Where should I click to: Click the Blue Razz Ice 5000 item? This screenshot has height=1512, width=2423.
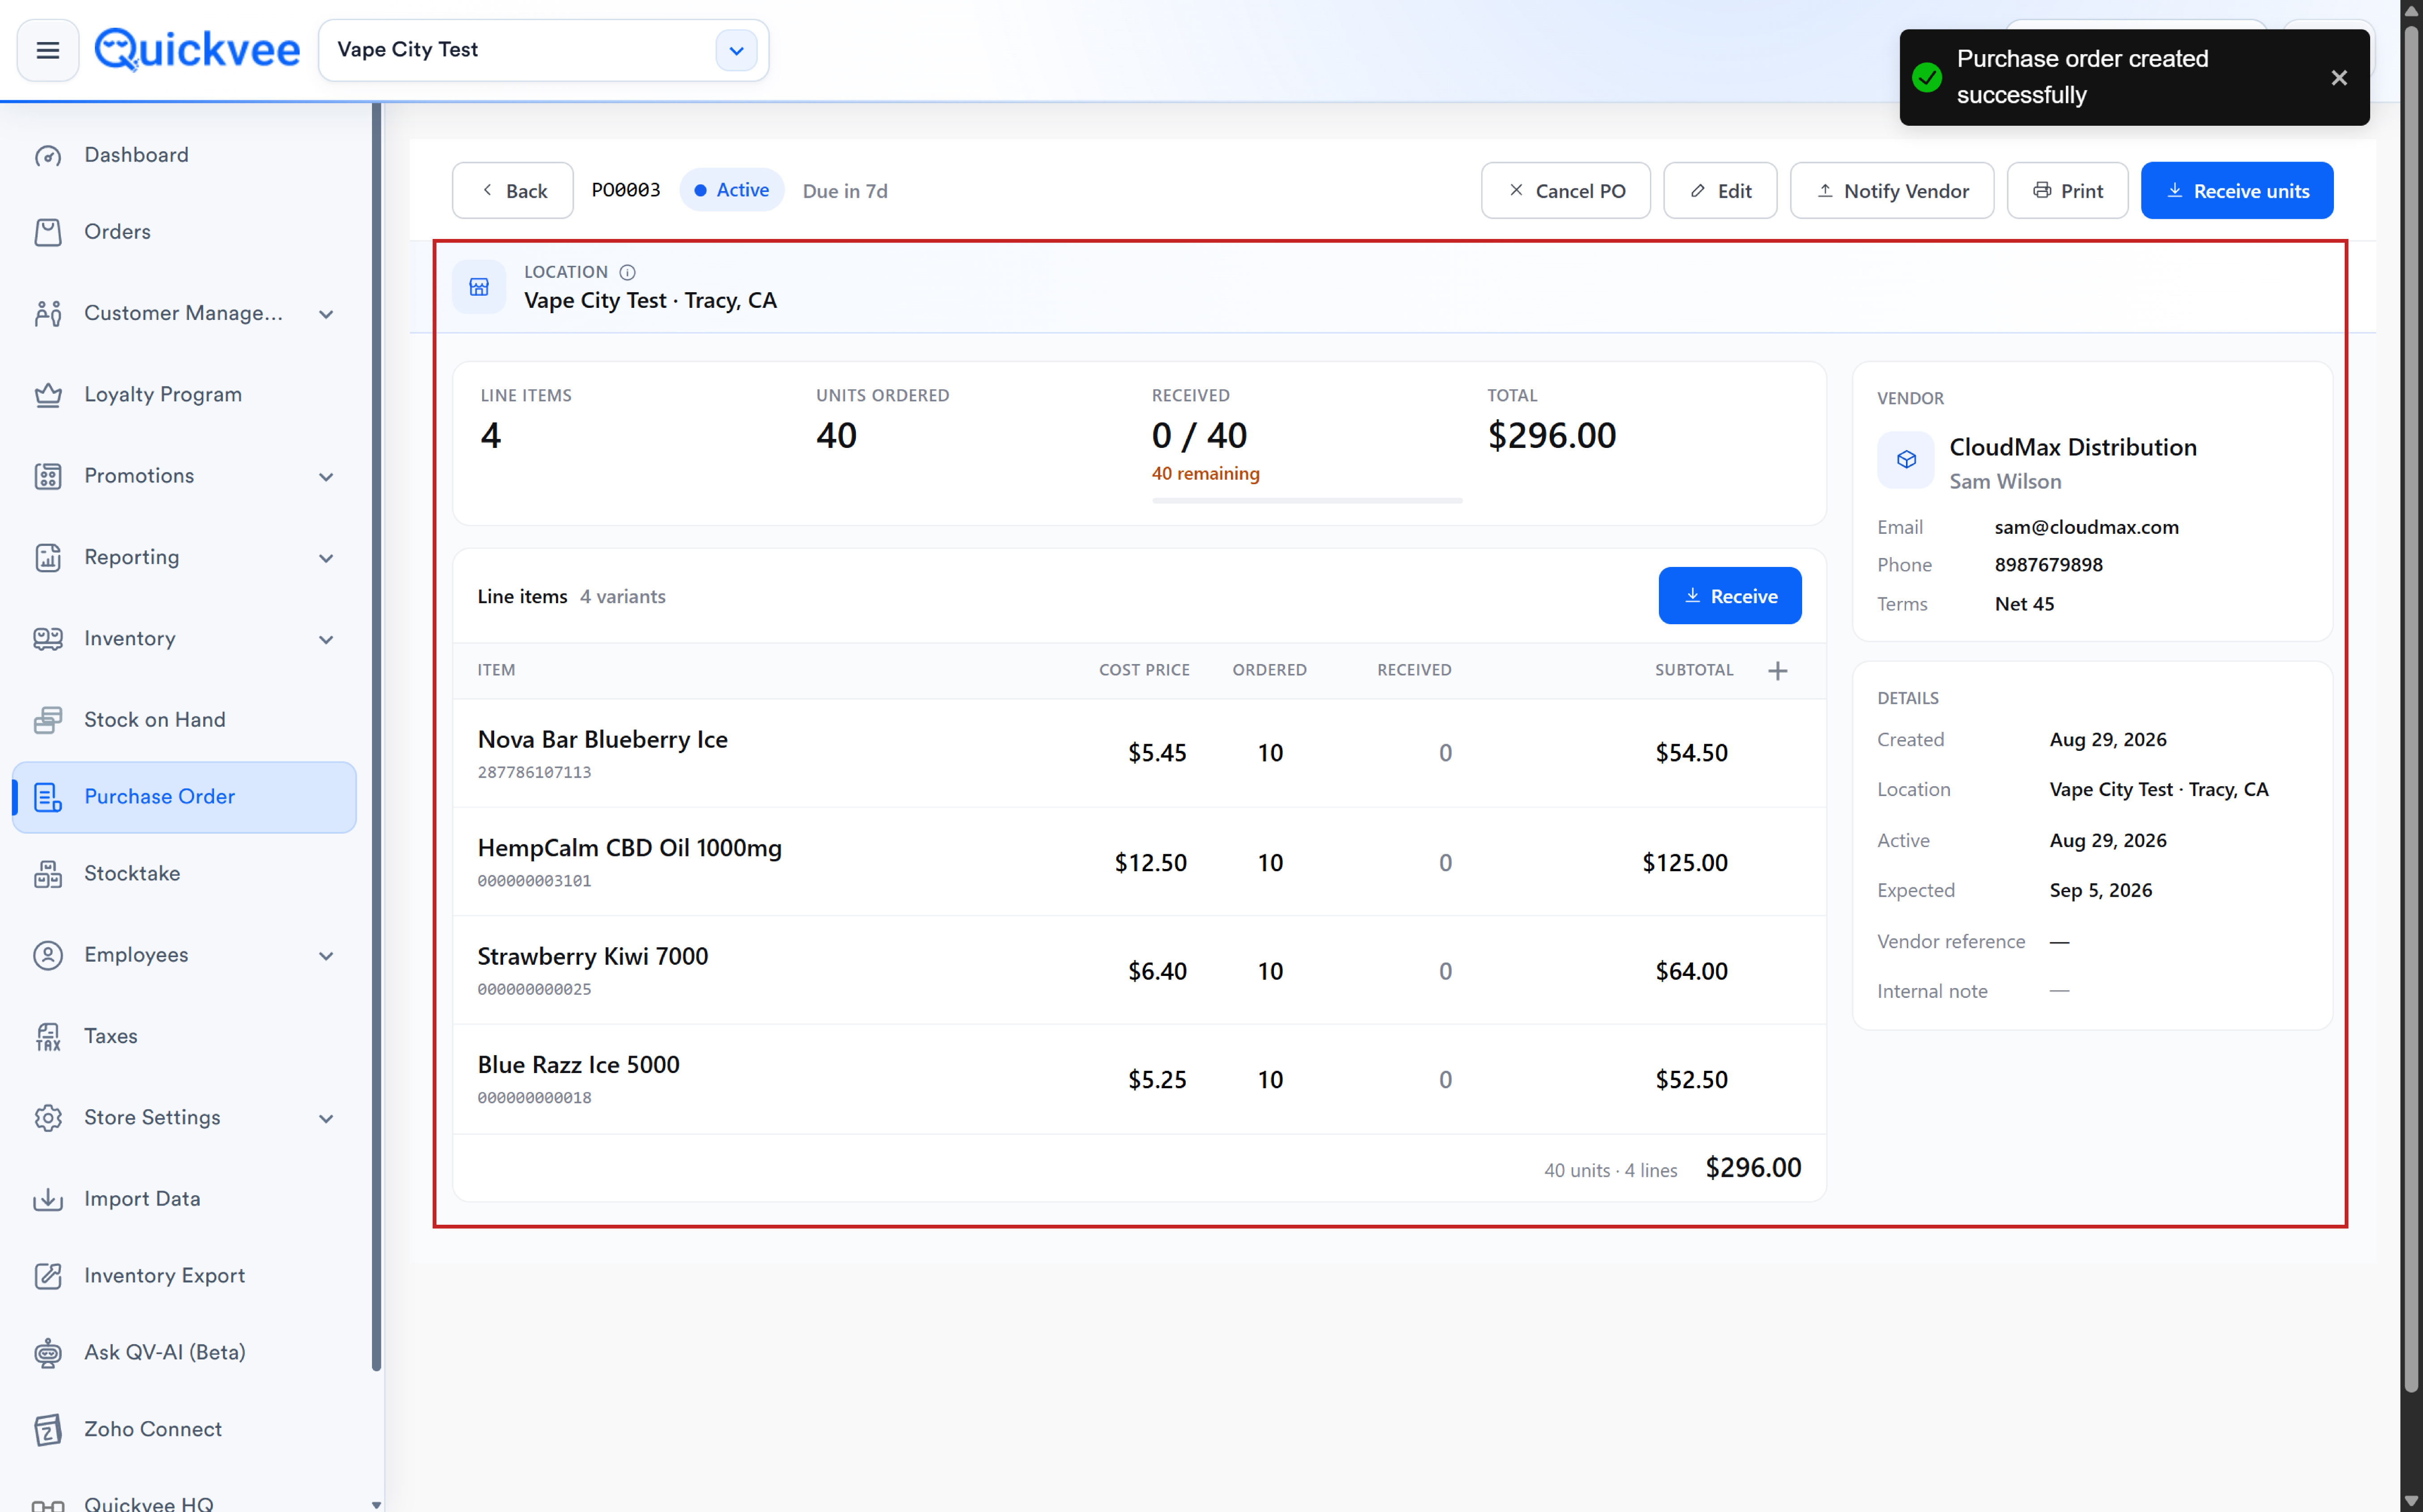[x=578, y=1065]
